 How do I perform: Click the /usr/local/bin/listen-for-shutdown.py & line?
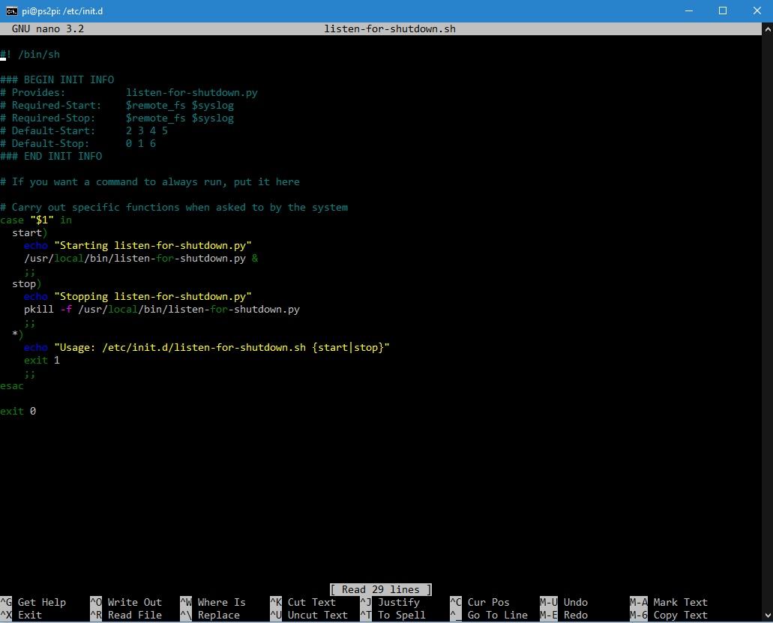click(x=141, y=259)
